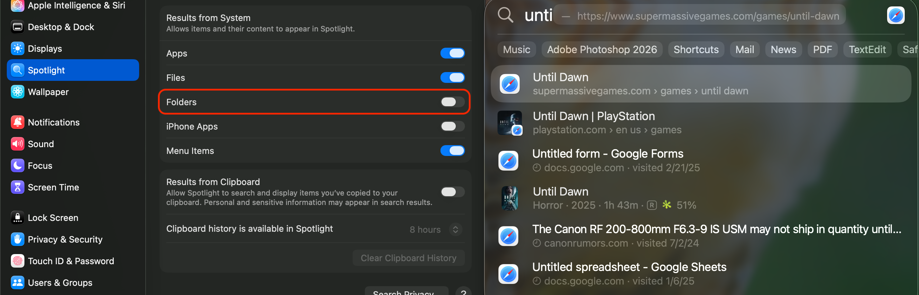Enable the Folders toggle
The height and width of the screenshot is (295, 919).
pyautogui.click(x=452, y=102)
